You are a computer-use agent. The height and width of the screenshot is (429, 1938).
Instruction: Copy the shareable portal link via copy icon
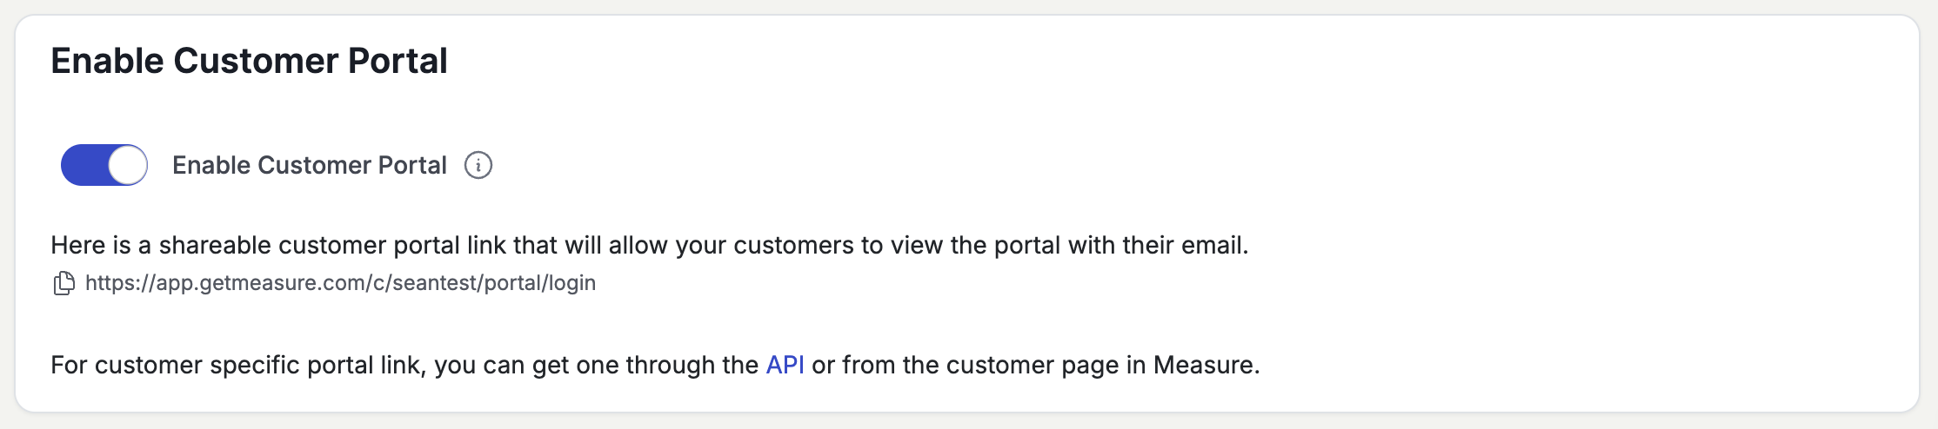point(63,283)
